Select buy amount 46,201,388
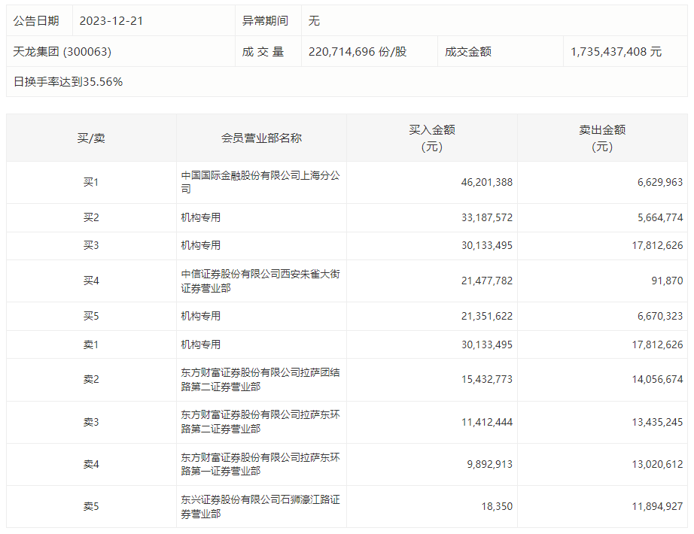The height and width of the screenshot is (534, 694). pyautogui.click(x=486, y=182)
